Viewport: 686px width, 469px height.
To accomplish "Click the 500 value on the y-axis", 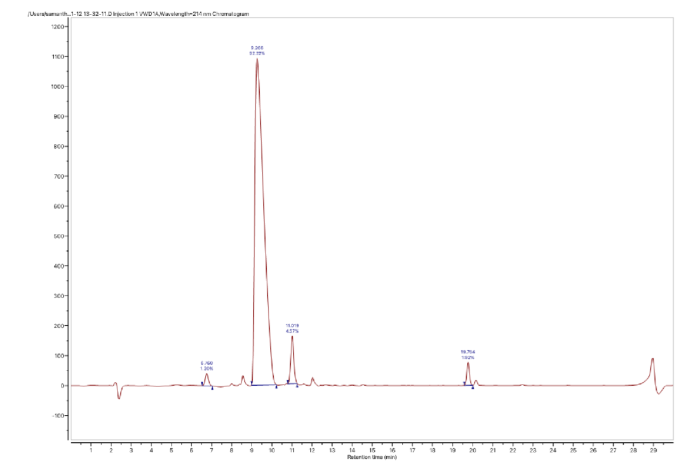I will (x=58, y=236).
